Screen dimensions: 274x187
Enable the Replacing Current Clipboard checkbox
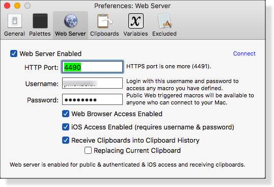[88, 150]
